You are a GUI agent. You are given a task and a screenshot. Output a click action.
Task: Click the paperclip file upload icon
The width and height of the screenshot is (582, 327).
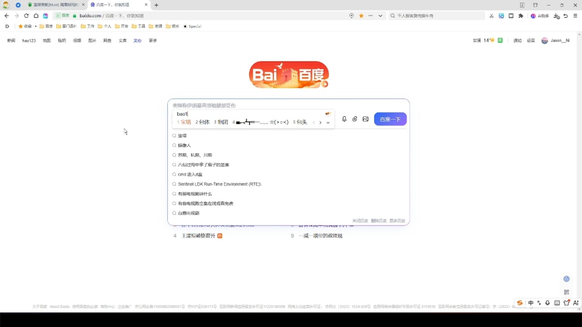coord(355,119)
